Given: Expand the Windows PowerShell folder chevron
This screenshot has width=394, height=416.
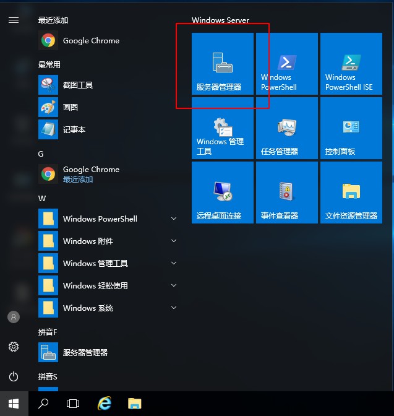Looking at the screenshot, I should tap(174, 219).
